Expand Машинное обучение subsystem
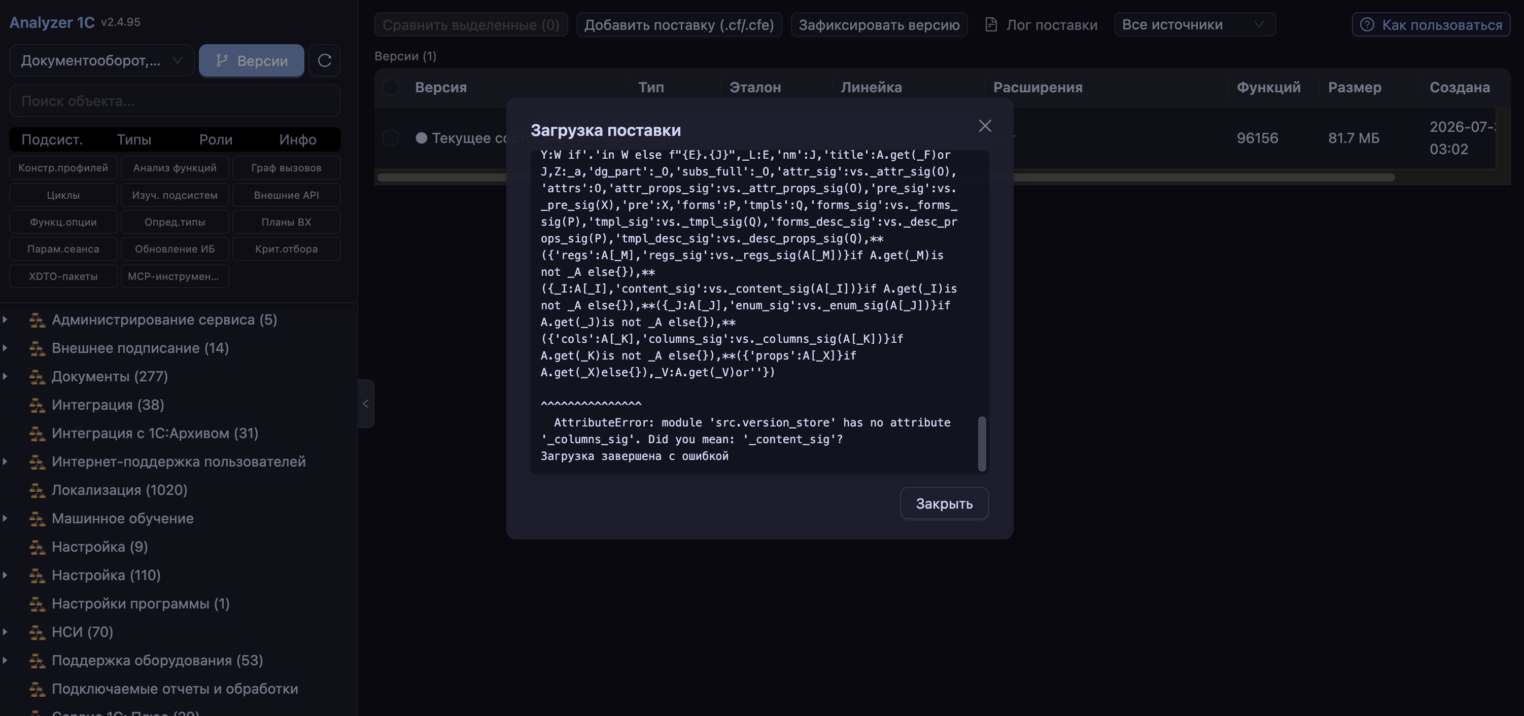Screen dimensions: 1524x716 point(5,519)
